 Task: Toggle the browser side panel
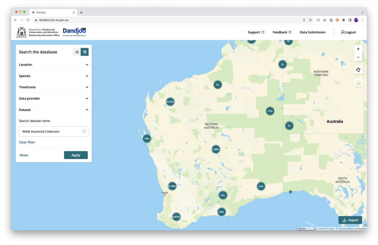(350, 20)
